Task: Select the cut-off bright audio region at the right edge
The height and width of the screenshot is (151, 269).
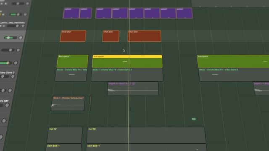Action: pyautogui.click(x=261, y=89)
